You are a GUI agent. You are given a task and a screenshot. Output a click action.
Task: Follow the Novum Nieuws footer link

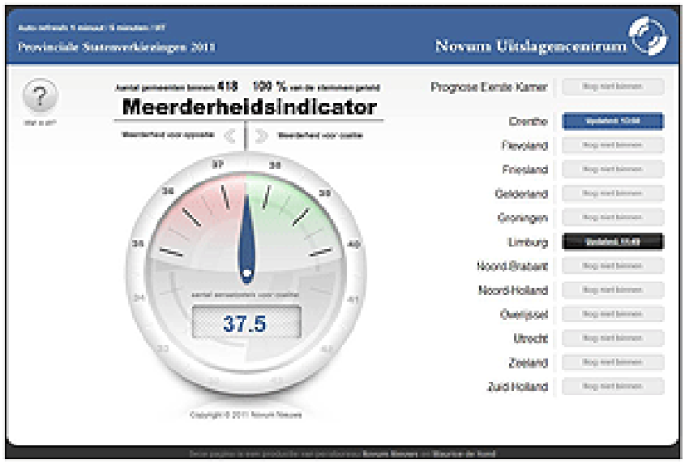coord(390,454)
